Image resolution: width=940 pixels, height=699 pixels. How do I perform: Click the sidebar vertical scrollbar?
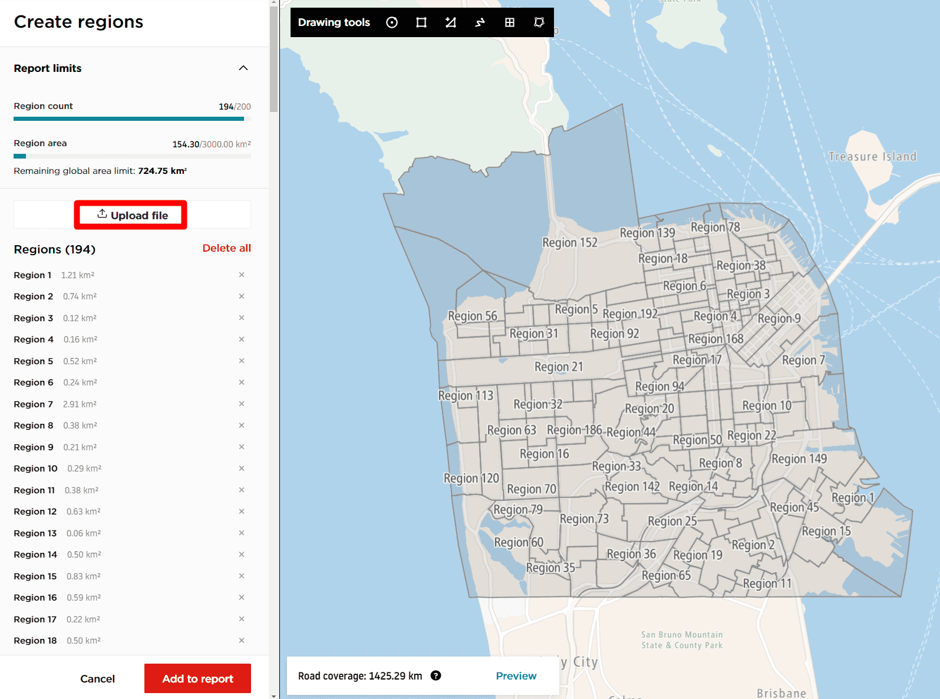[273, 59]
